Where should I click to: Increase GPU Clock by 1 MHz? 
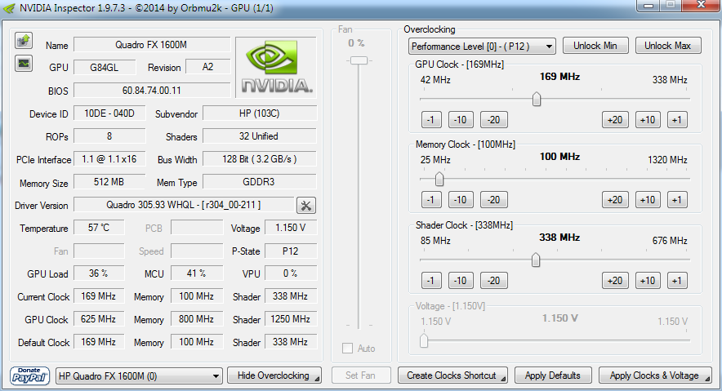pos(677,120)
